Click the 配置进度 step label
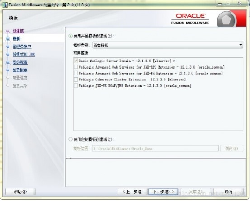 20,78
